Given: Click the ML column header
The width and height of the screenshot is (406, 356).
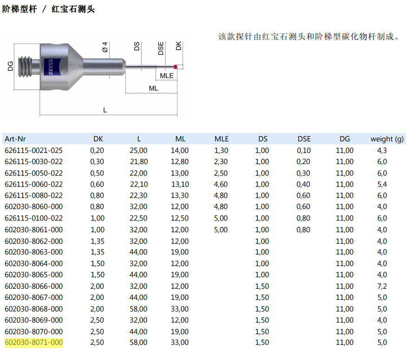Looking at the screenshot, I should [180, 139].
